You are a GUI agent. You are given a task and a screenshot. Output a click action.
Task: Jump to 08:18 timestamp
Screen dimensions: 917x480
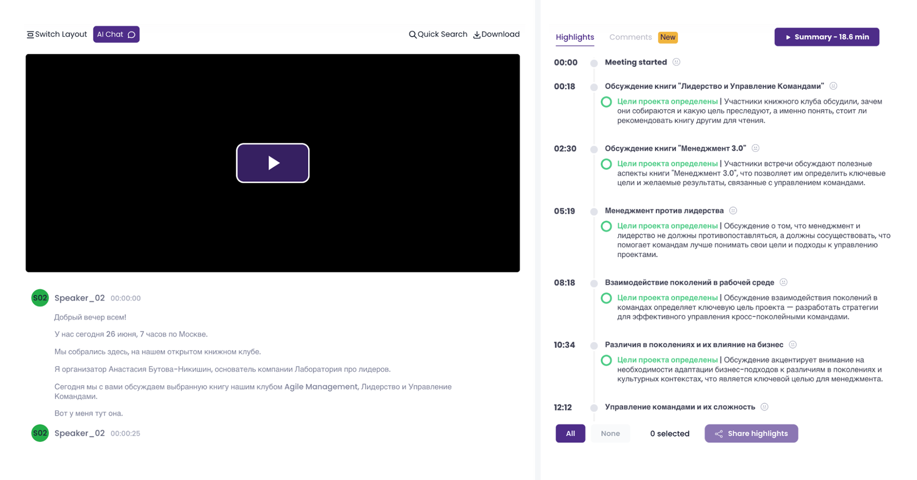click(x=564, y=283)
